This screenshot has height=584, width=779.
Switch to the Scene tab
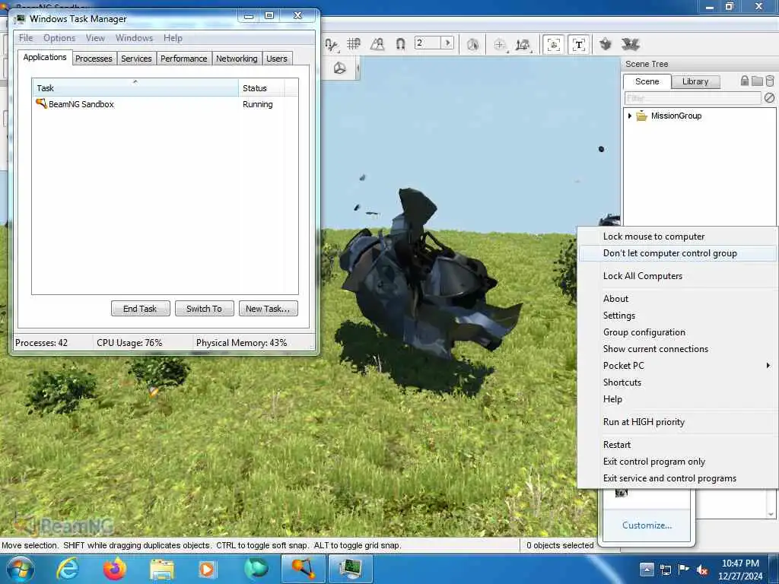(647, 81)
